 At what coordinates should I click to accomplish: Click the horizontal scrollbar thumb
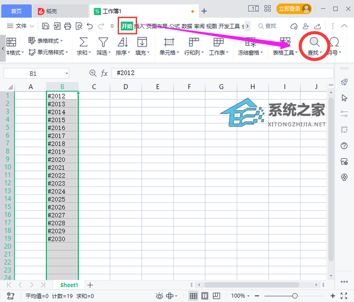tap(251, 285)
